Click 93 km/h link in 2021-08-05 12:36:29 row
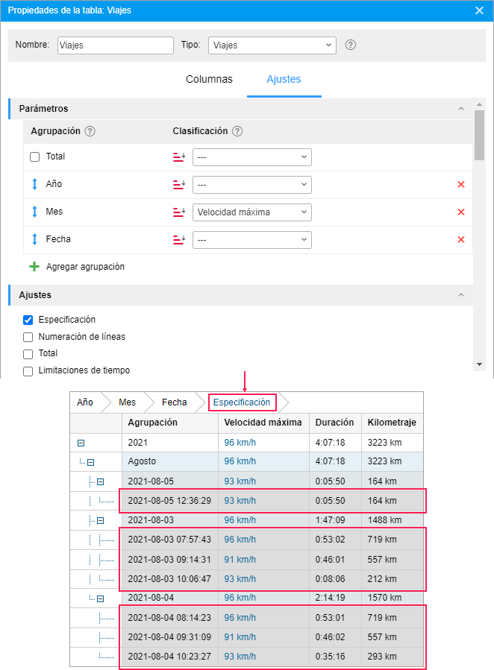Viewport: 494px width, 670px height. click(240, 500)
